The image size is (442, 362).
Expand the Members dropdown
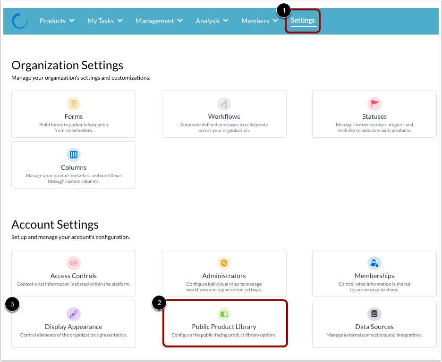259,21
